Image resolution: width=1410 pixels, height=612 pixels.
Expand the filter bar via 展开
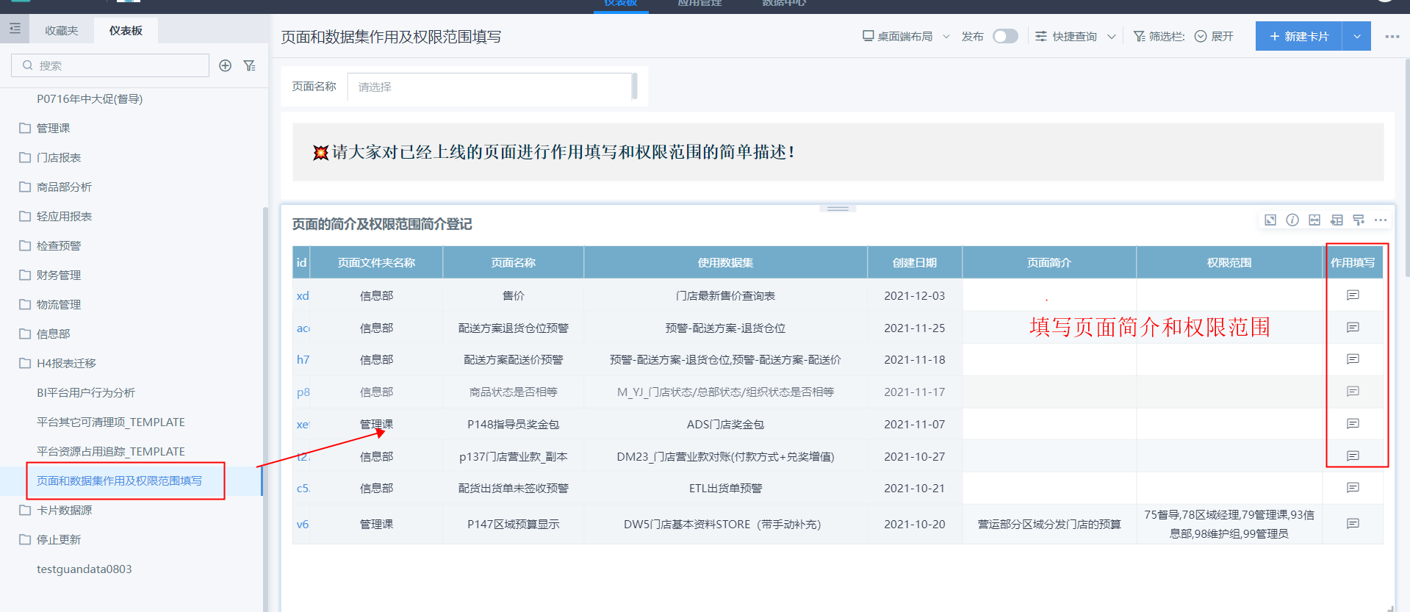(1214, 36)
